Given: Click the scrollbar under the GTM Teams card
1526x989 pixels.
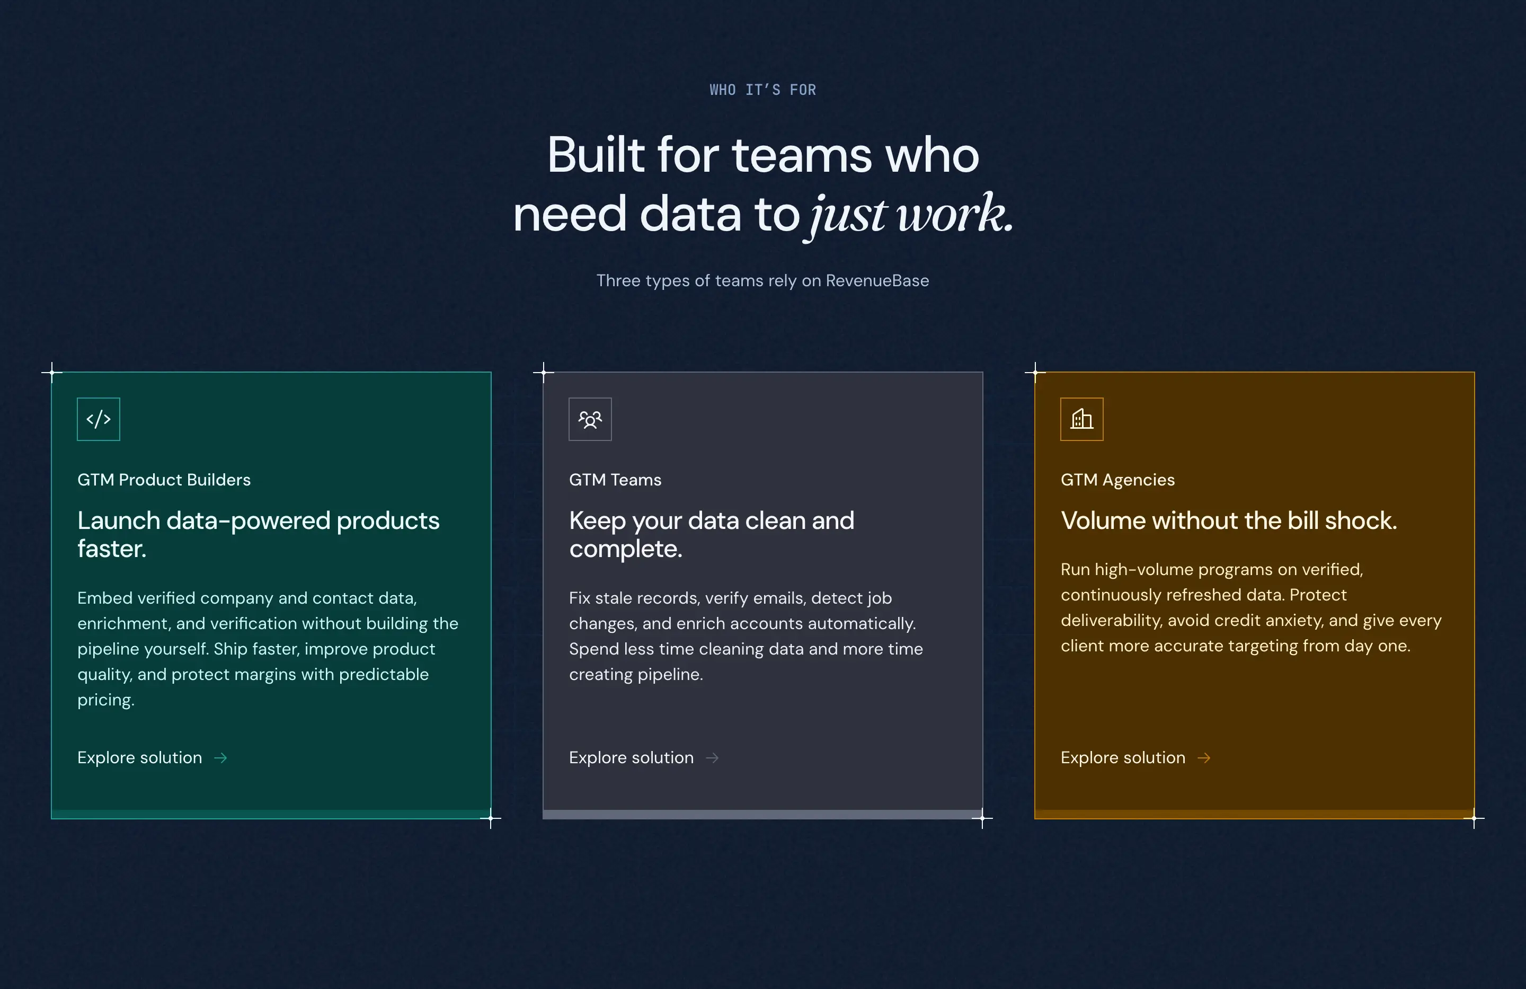Looking at the screenshot, I should tap(762, 816).
